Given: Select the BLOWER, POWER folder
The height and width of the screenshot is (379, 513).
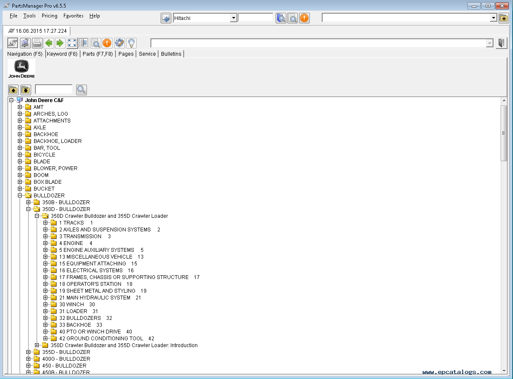Looking at the screenshot, I should tap(55, 168).
